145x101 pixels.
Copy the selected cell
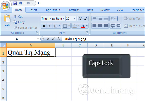(19, 22)
